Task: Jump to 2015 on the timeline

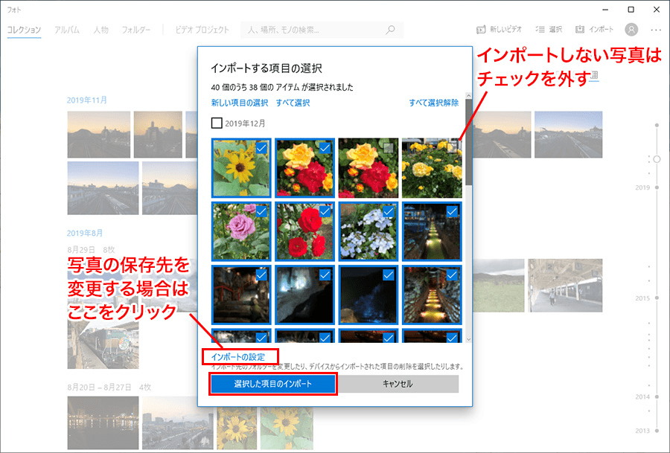Action: [642, 298]
